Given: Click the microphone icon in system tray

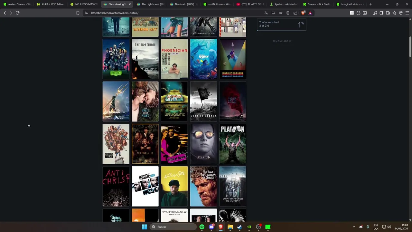Looking at the screenshot, I should (368, 227).
